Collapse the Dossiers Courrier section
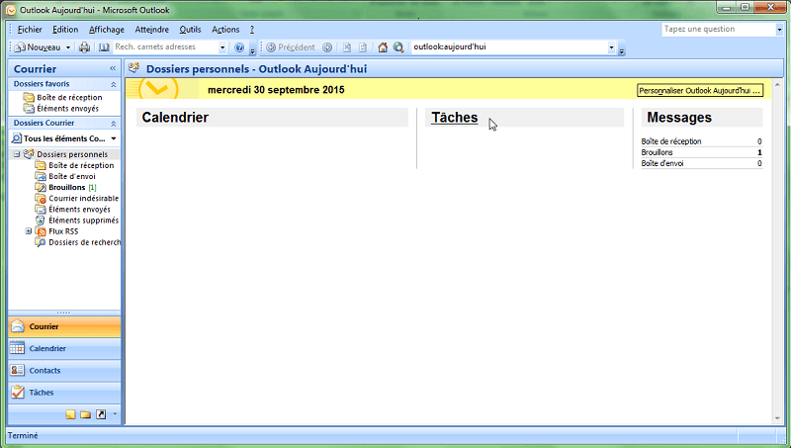Viewport: 791px width, 448px height. (114, 123)
